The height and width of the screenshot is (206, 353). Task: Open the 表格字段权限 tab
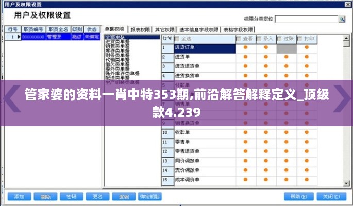238,30
